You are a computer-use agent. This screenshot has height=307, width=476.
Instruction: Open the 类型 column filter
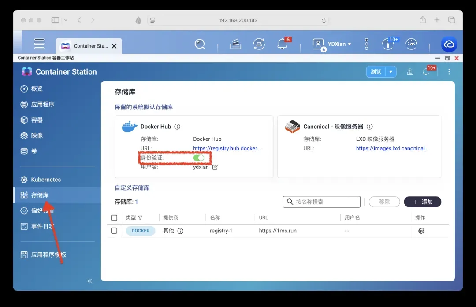141,218
